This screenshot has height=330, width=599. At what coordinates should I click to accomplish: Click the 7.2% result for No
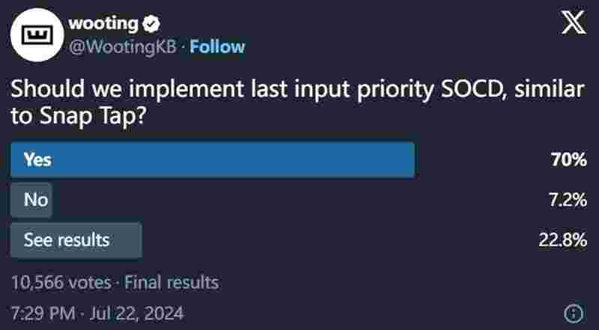point(568,200)
